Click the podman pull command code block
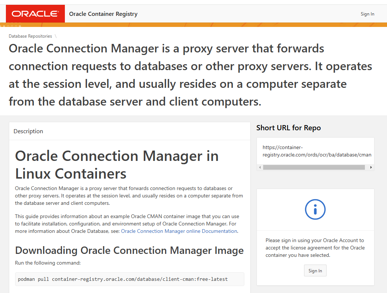 pyautogui.click(x=129, y=279)
